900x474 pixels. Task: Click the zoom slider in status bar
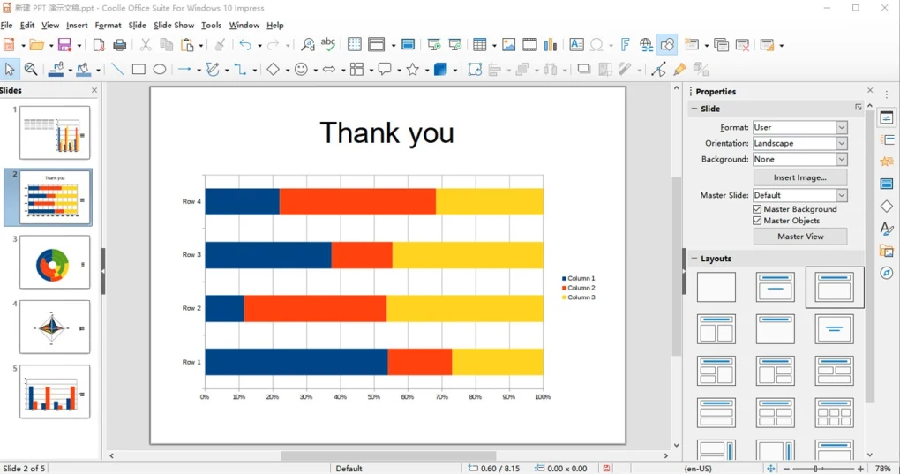pos(816,469)
